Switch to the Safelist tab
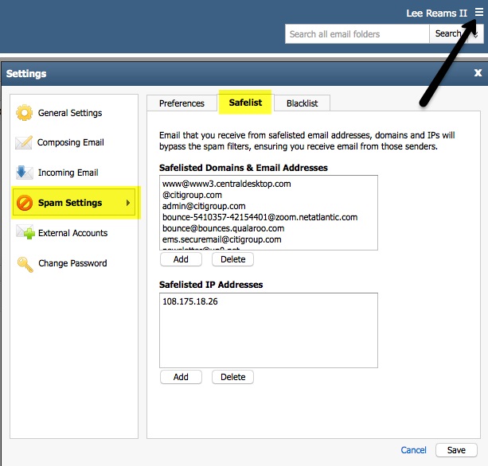This screenshot has width=488, height=466. (245, 103)
